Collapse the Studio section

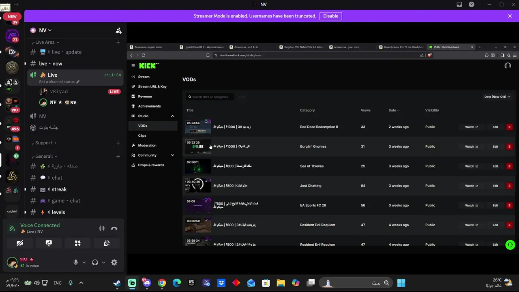point(172,116)
